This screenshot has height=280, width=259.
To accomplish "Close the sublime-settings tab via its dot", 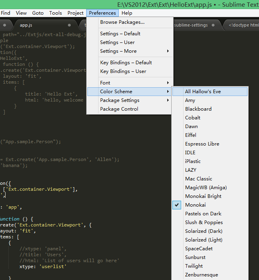I will click(x=213, y=25).
